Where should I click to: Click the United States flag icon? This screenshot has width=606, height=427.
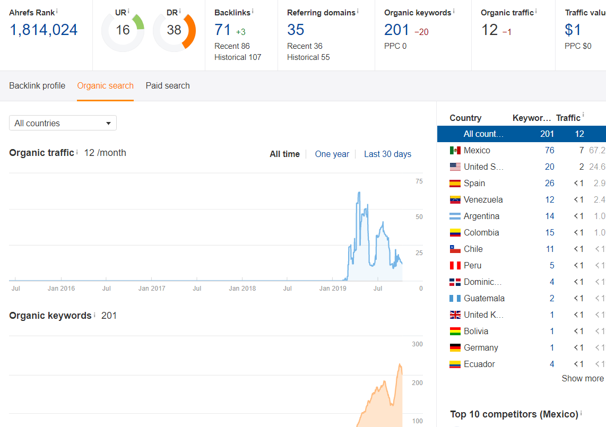(x=455, y=167)
